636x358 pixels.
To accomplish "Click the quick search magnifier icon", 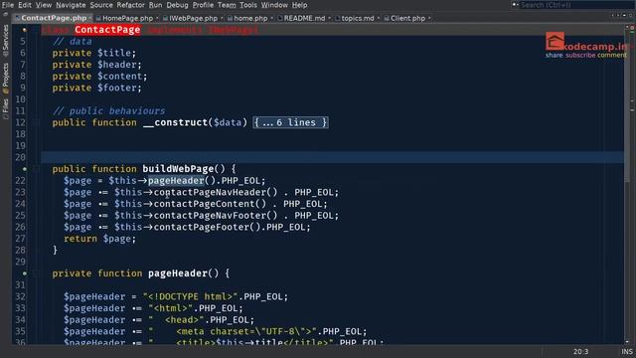I will pyautogui.click(x=515, y=5).
